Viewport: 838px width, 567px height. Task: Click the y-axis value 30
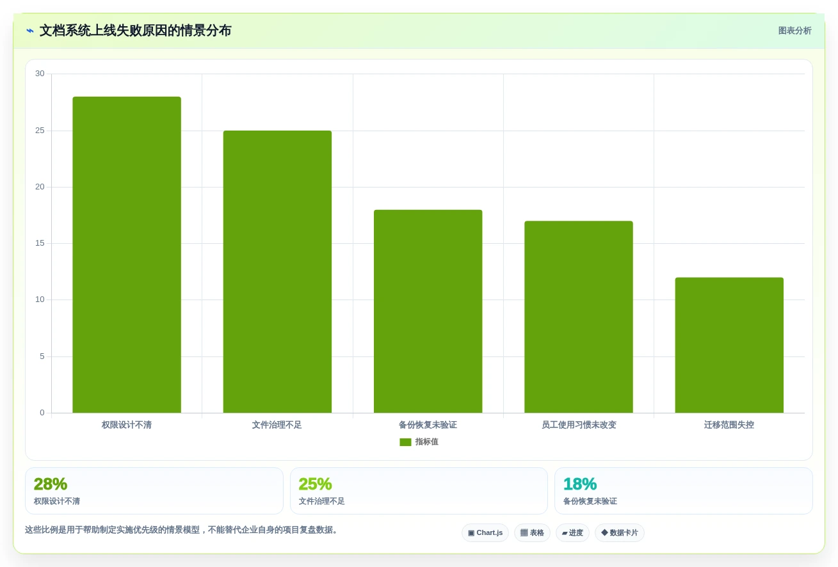pos(40,74)
